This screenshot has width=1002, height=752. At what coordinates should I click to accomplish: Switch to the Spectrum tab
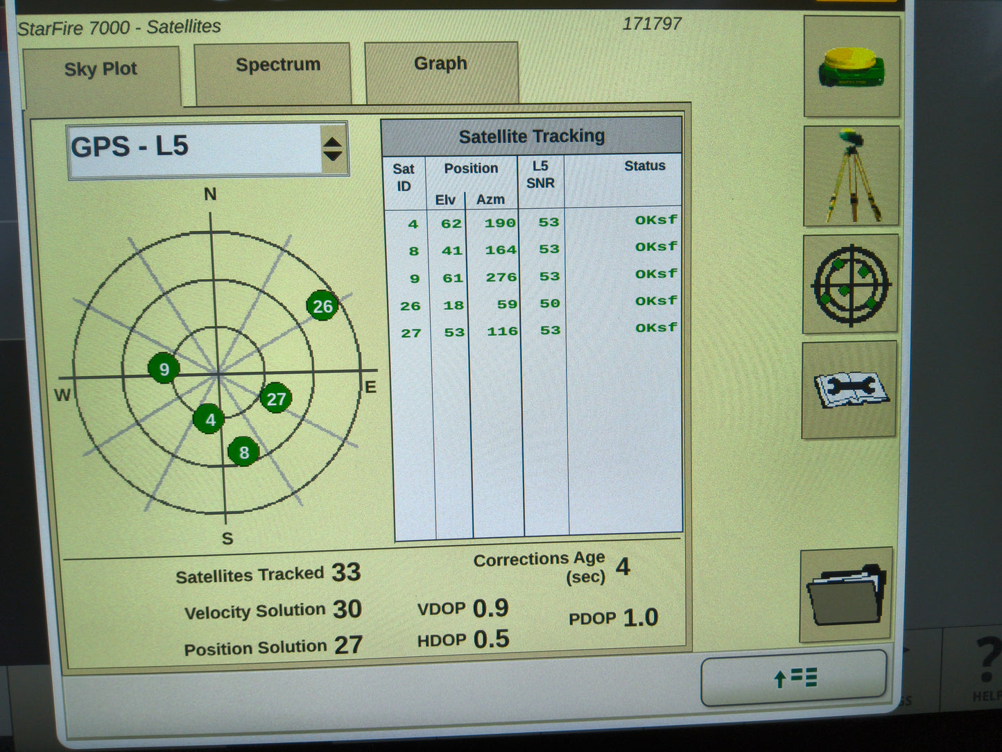pyautogui.click(x=278, y=65)
